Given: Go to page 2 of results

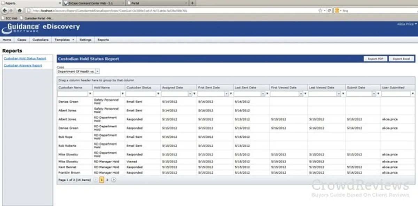Looking at the screenshot, I should pos(107,180).
